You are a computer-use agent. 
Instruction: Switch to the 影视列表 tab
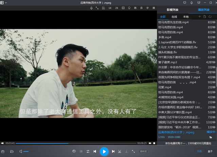point(173,9)
